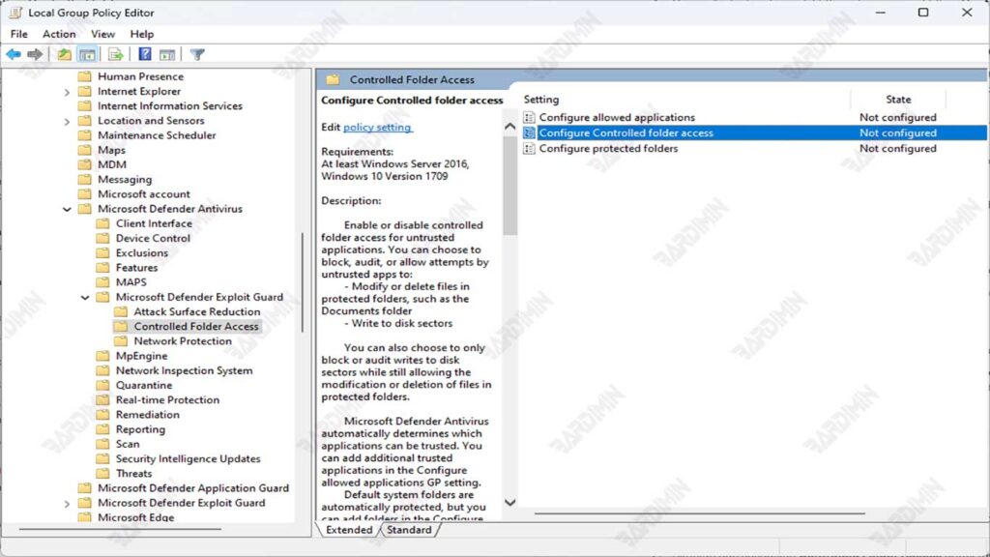Collapse the Microsoft Defender Antivirus node
This screenshot has height=557, width=990.
click(x=67, y=209)
